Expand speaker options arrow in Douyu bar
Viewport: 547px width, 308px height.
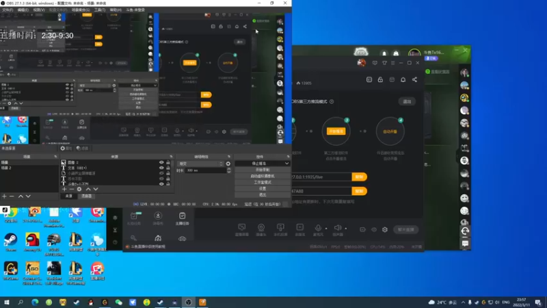(x=346, y=229)
